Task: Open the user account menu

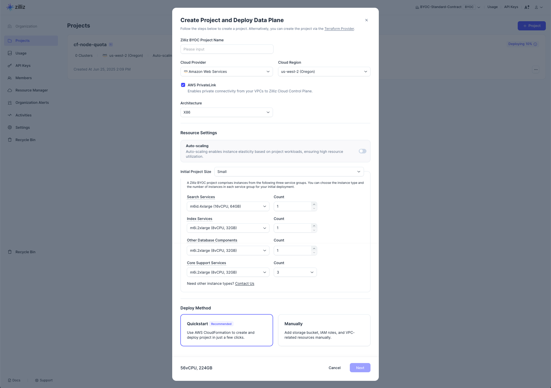Action: (539, 7)
